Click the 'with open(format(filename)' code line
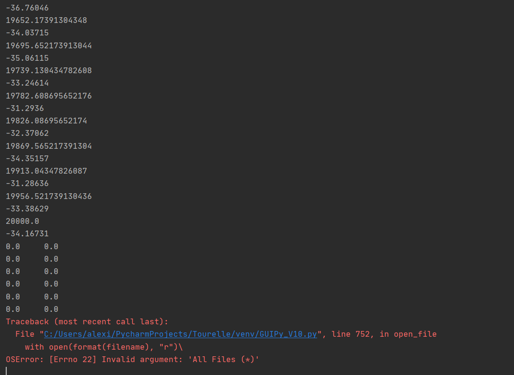The width and height of the screenshot is (514, 375). 103,347
